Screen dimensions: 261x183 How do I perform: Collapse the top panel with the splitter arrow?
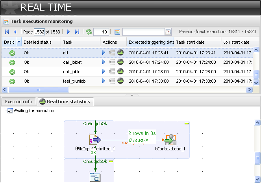pos(132,95)
